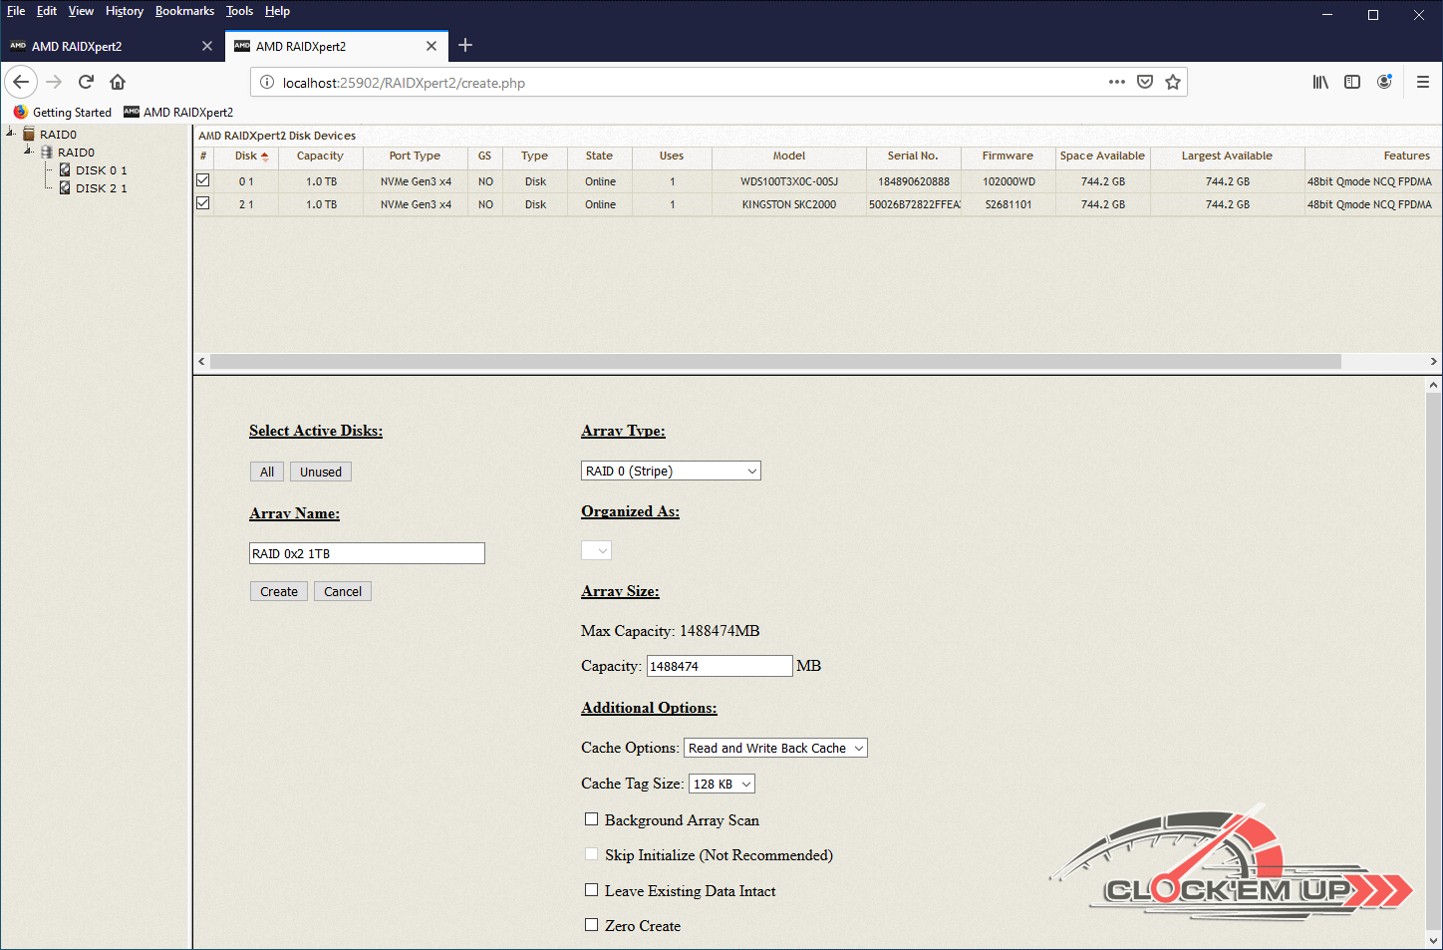The width and height of the screenshot is (1443, 950).
Task: Open the Bookmarks menu
Action: [184, 11]
